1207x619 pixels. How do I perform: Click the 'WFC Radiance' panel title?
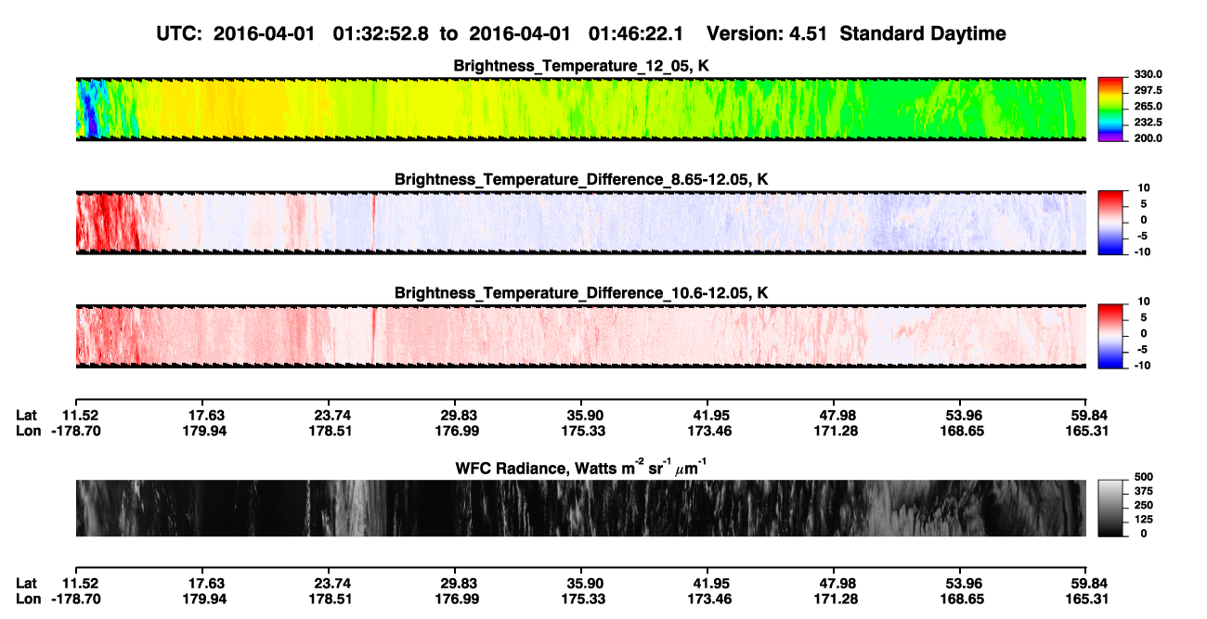[x=580, y=469]
